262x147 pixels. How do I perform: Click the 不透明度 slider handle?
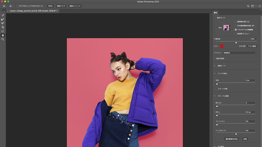click(x=236, y=43)
